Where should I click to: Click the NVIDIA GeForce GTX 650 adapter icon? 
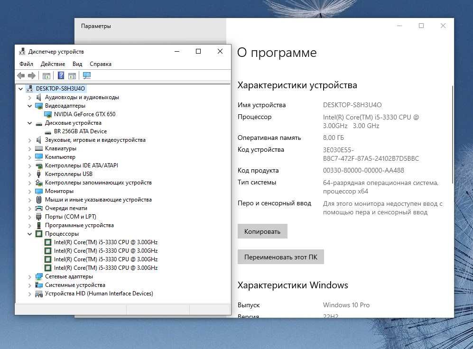[x=47, y=114]
